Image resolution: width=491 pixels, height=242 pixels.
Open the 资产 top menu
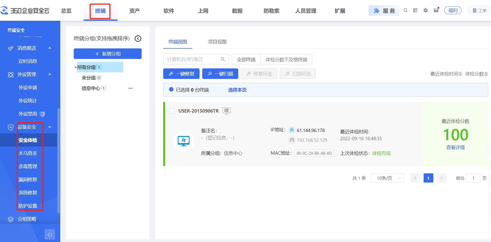pyautogui.click(x=135, y=11)
